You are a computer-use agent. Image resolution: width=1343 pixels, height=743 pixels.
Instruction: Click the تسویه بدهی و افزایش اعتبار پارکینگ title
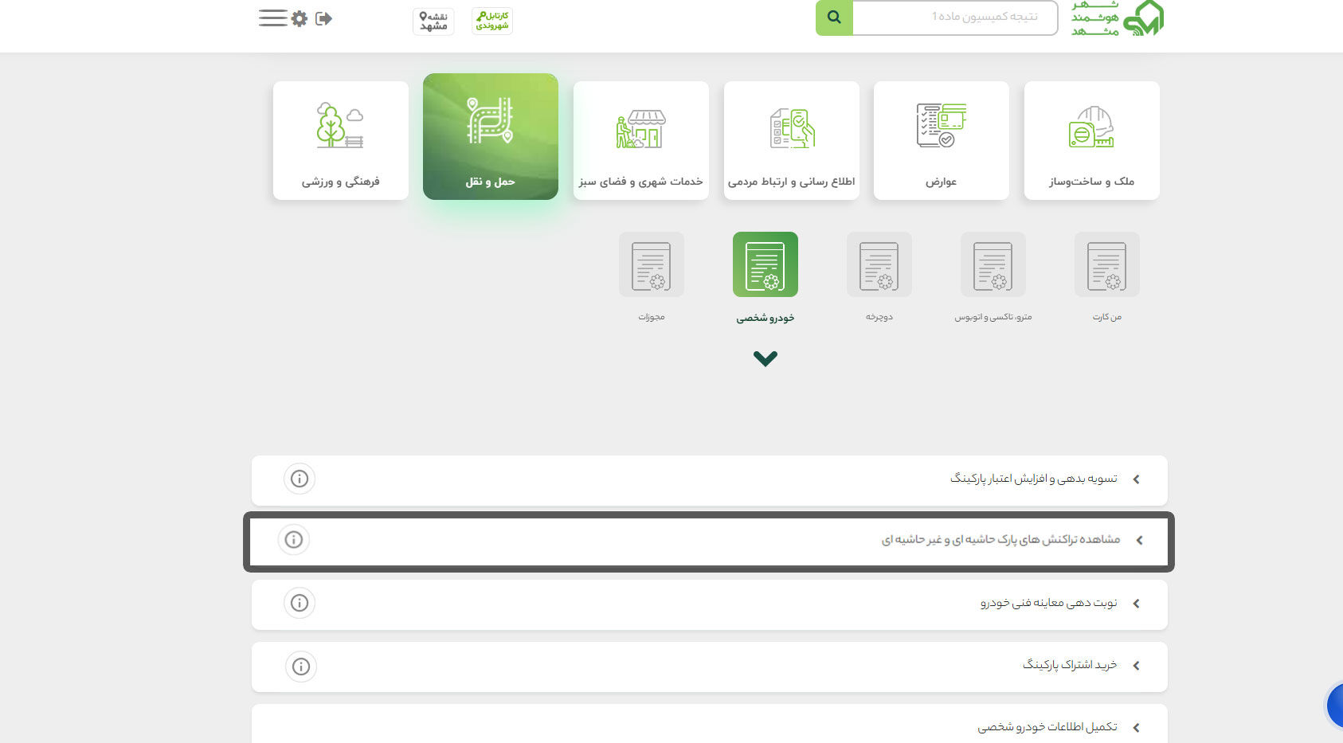pos(1034,479)
